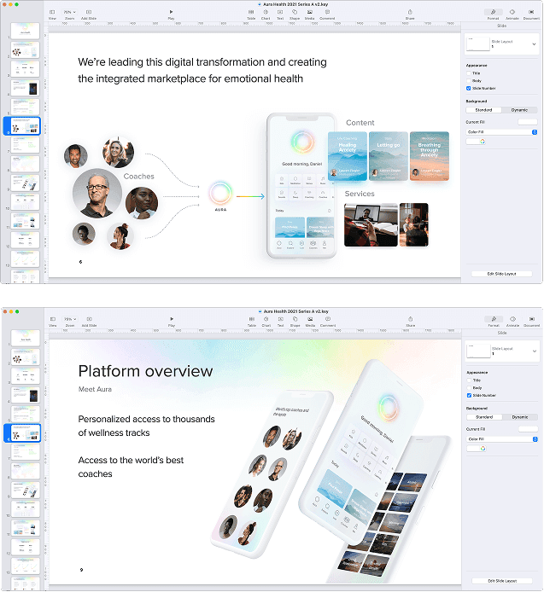Uncheck Slide Number in the bottom window
Screen dimensions: 544x592
pos(469,395)
